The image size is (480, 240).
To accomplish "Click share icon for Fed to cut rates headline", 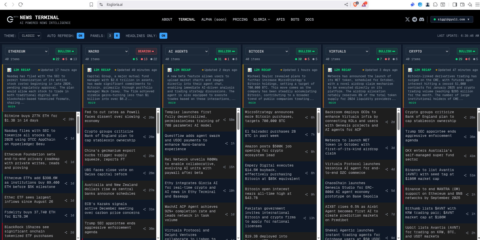I will click(144, 117).
